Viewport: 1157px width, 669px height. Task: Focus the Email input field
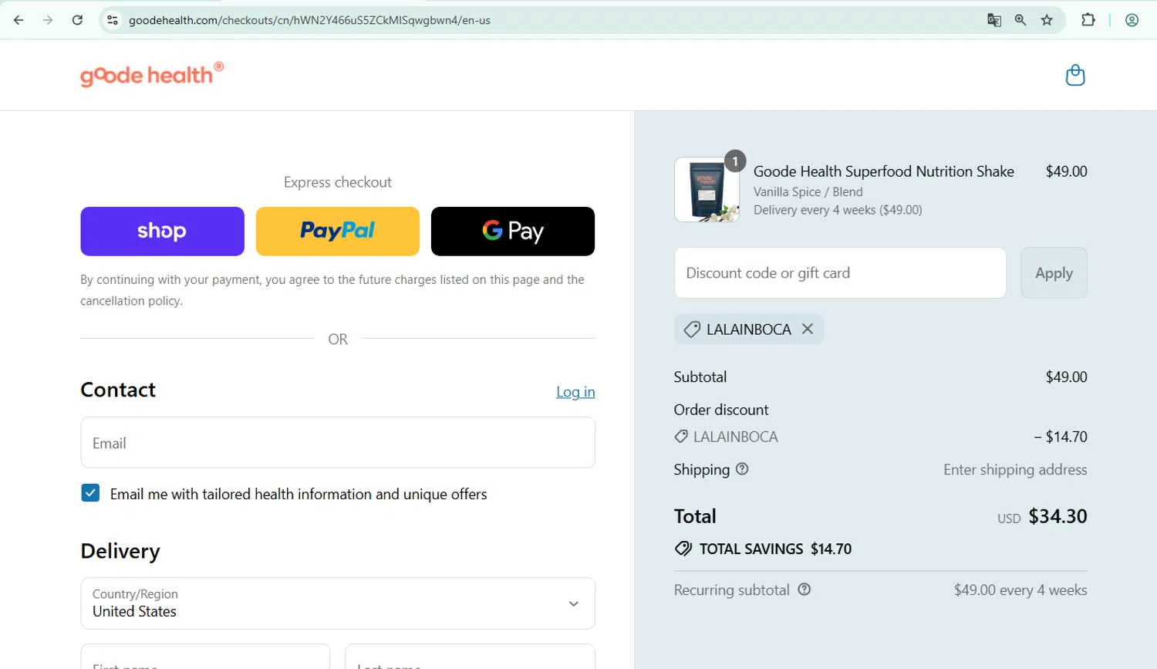pos(338,443)
